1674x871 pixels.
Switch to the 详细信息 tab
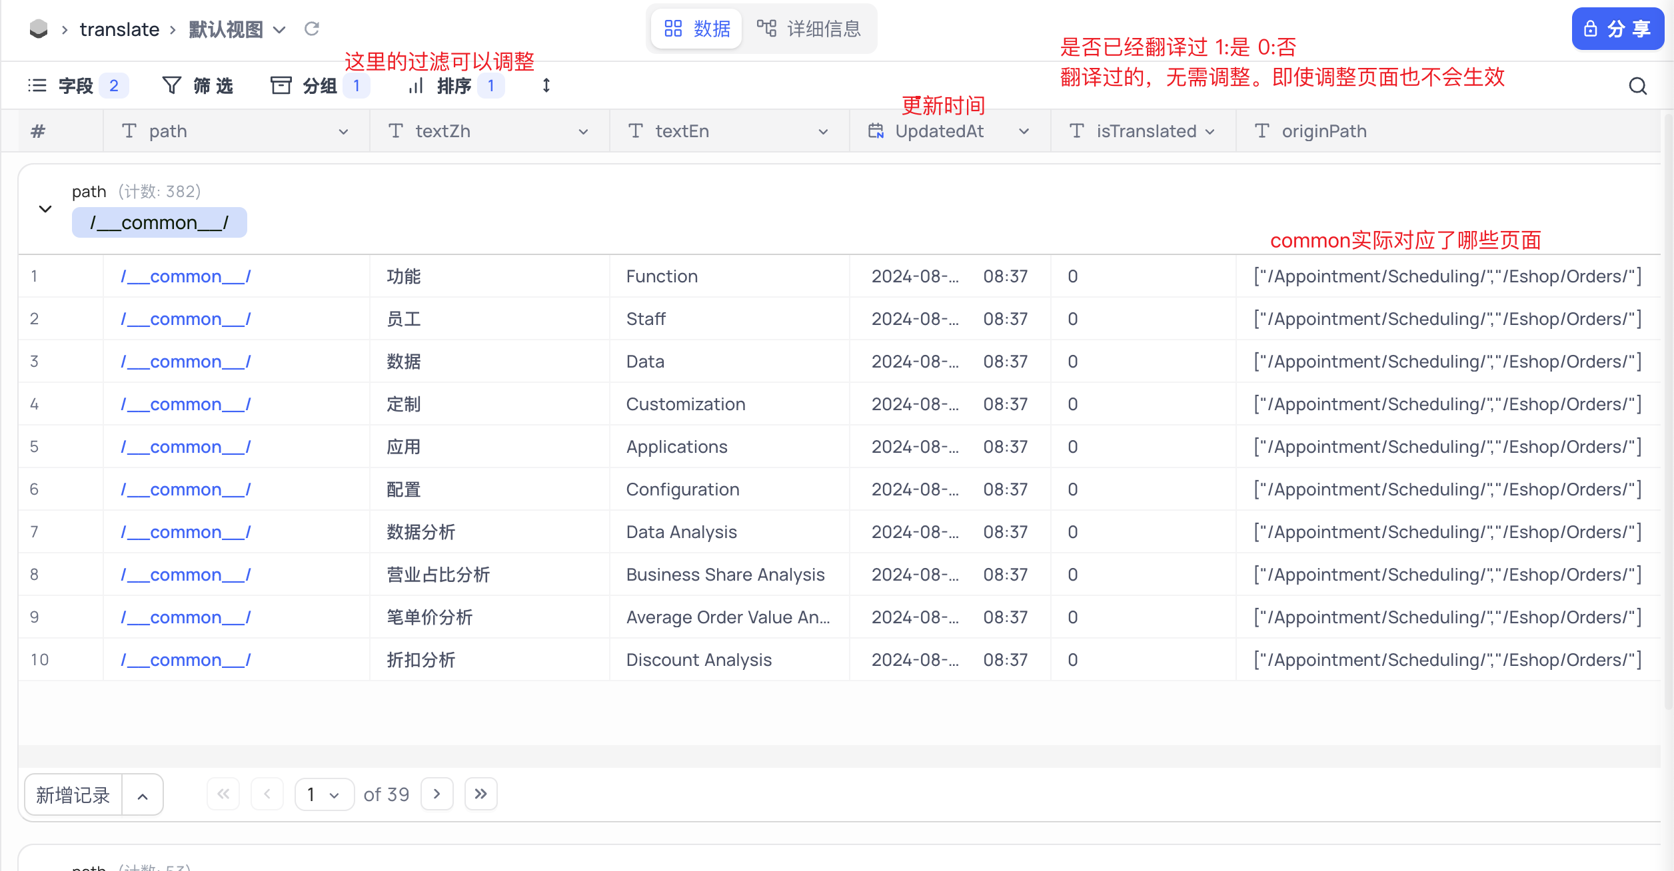810,29
